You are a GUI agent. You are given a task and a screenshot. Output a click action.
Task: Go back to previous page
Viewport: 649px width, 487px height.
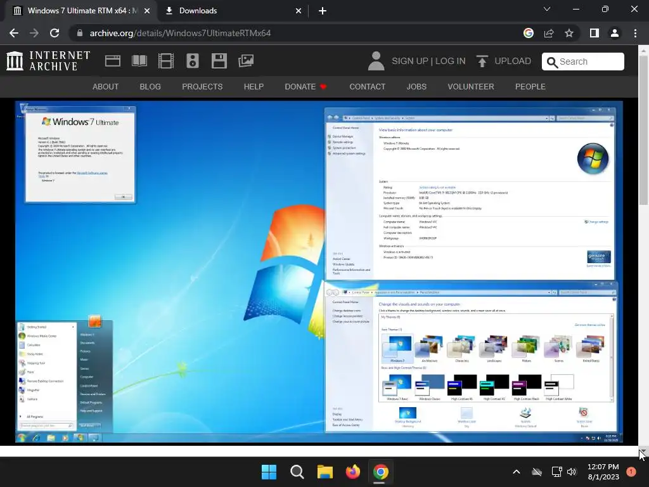click(14, 33)
